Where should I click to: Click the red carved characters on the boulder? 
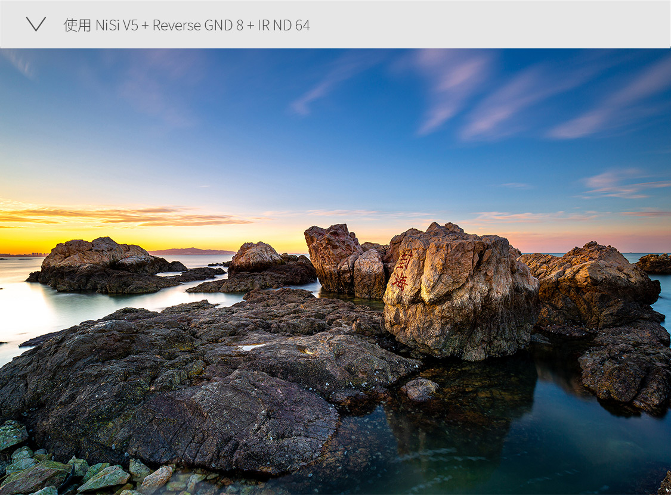[403, 269]
